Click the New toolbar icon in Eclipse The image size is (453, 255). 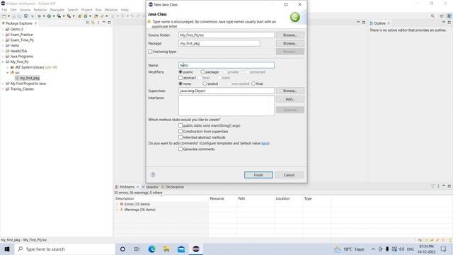click(x=4, y=16)
